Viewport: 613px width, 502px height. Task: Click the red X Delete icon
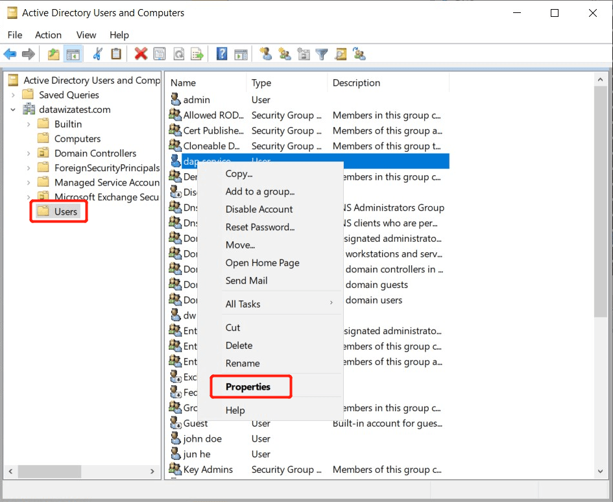tap(141, 54)
